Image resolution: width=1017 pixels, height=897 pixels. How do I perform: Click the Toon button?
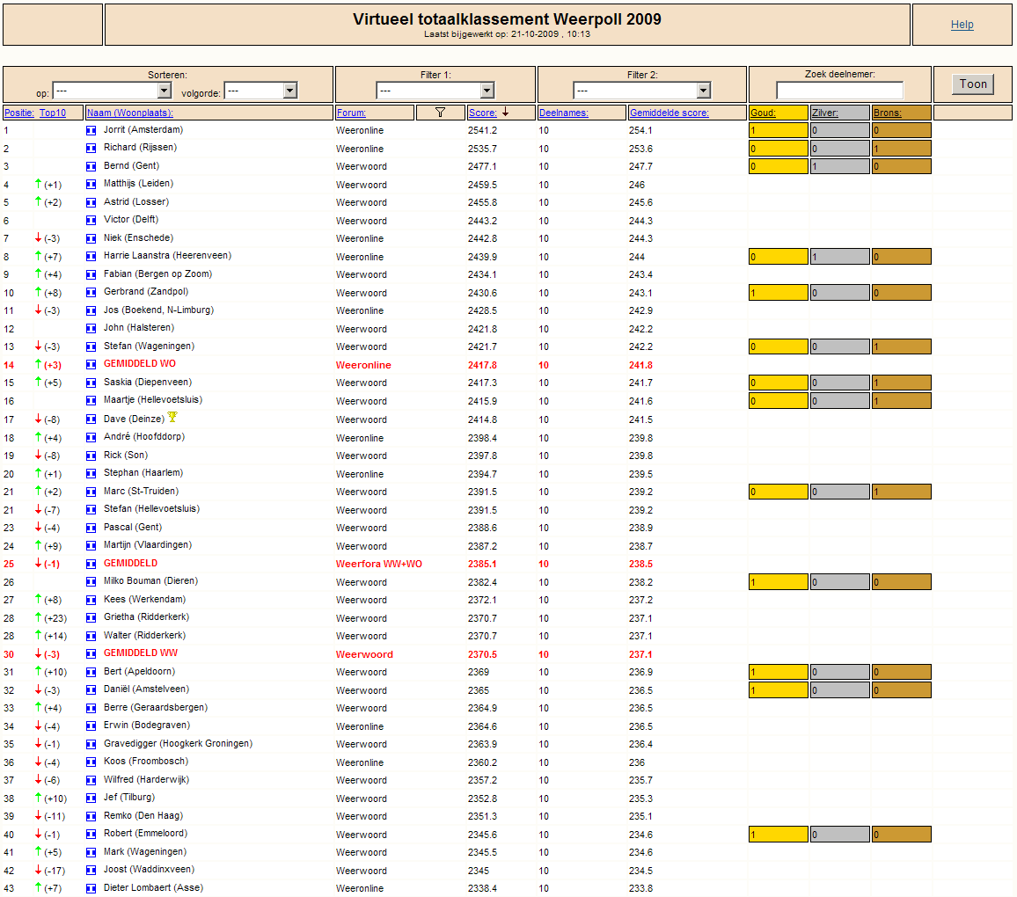point(973,84)
